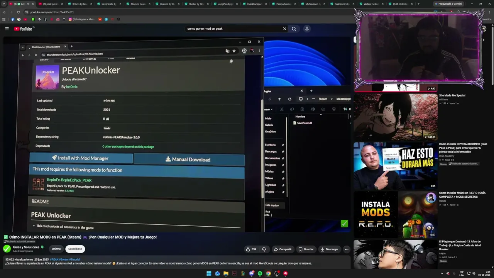Screen dimensions: 494x278
Task: Open 'Pregúntale a Gemini' panel
Action: [448, 4]
